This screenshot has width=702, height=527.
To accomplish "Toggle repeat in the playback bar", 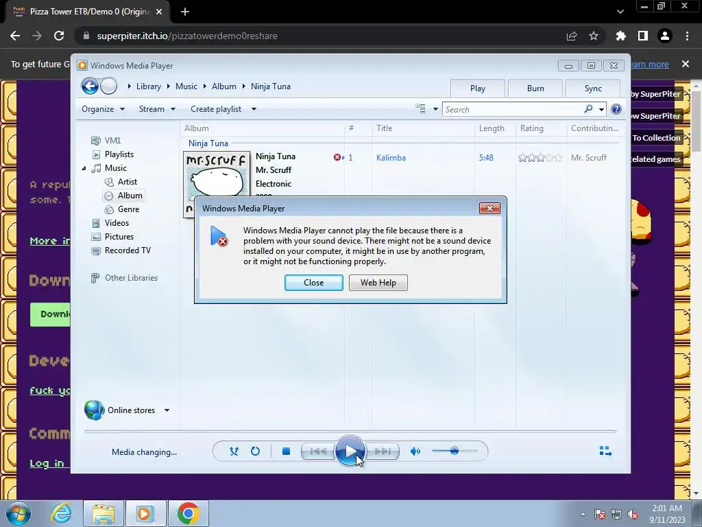I will [x=255, y=452].
